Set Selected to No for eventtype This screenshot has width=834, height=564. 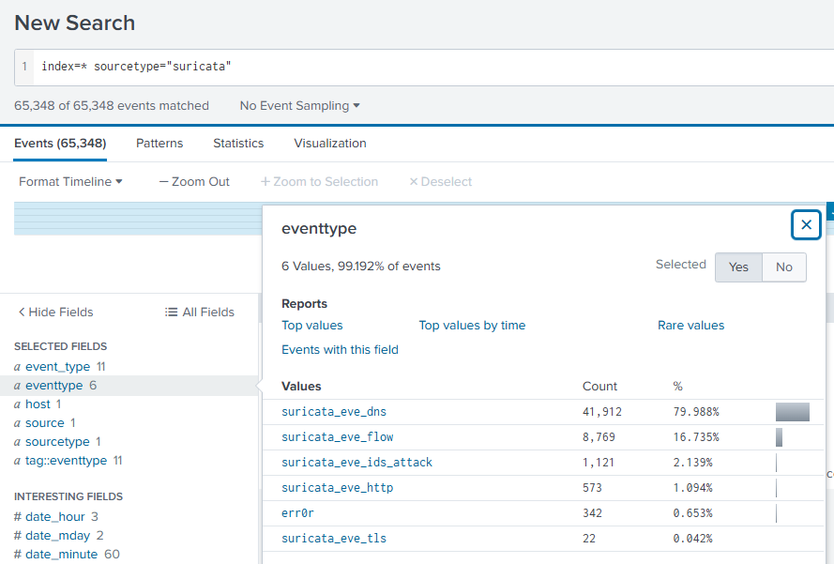click(783, 267)
